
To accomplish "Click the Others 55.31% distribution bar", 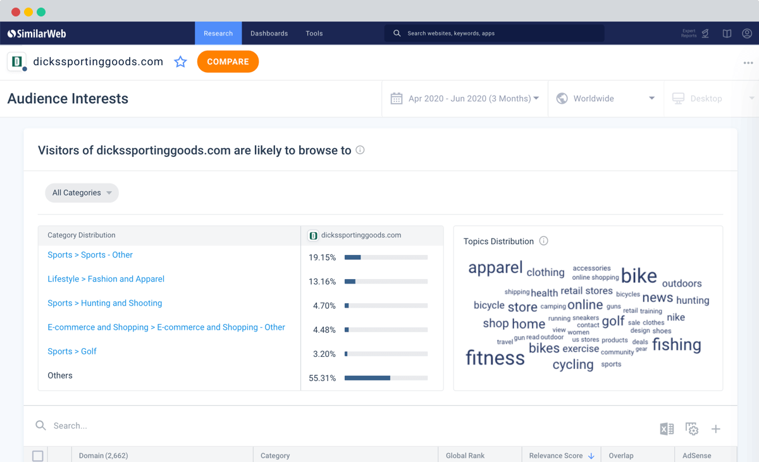I will 386,378.
